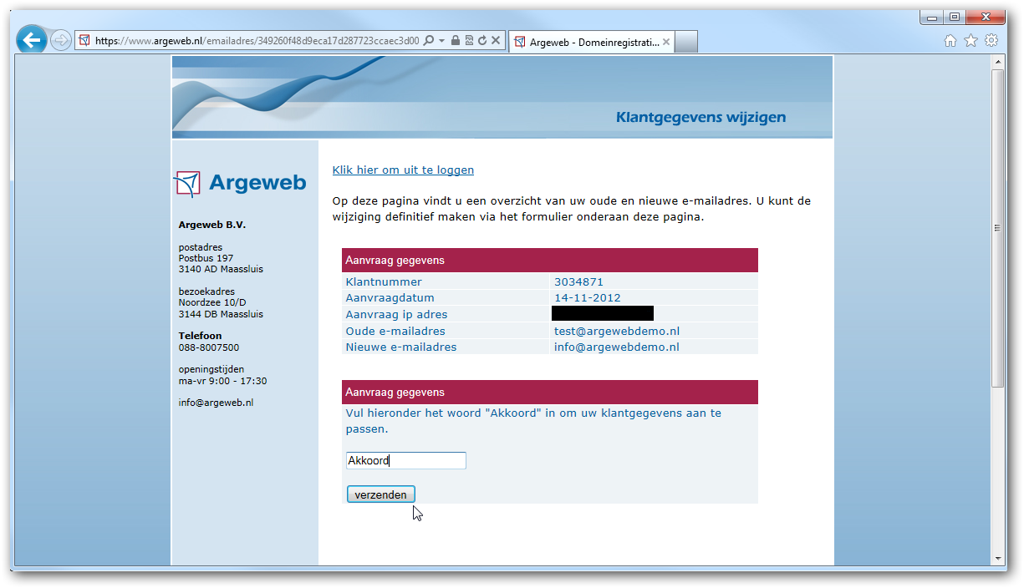The height and width of the screenshot is (588, 1024).
Task: Click phone number 088-8007500
Action: [x=209, y=347]
